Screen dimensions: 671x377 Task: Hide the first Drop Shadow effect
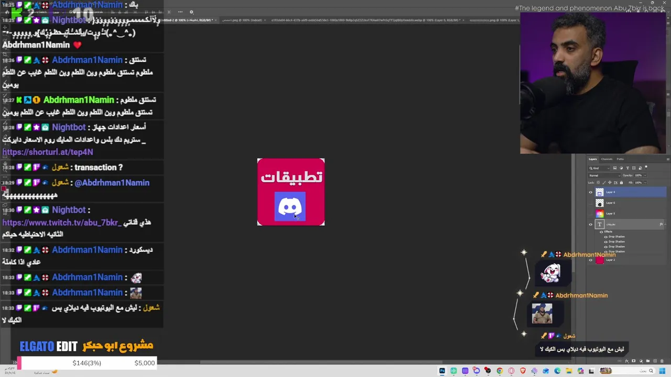coord(606,237)
